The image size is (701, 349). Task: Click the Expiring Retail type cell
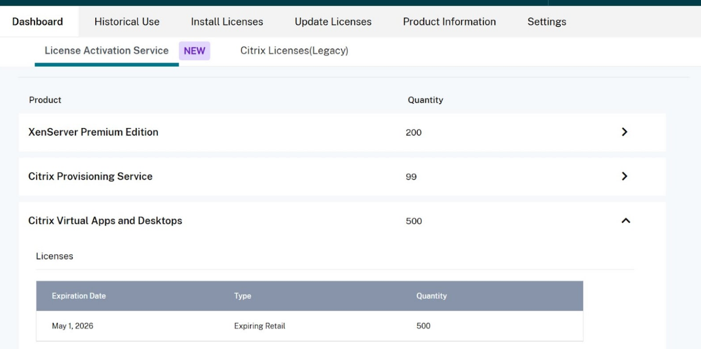coord(260,326)
